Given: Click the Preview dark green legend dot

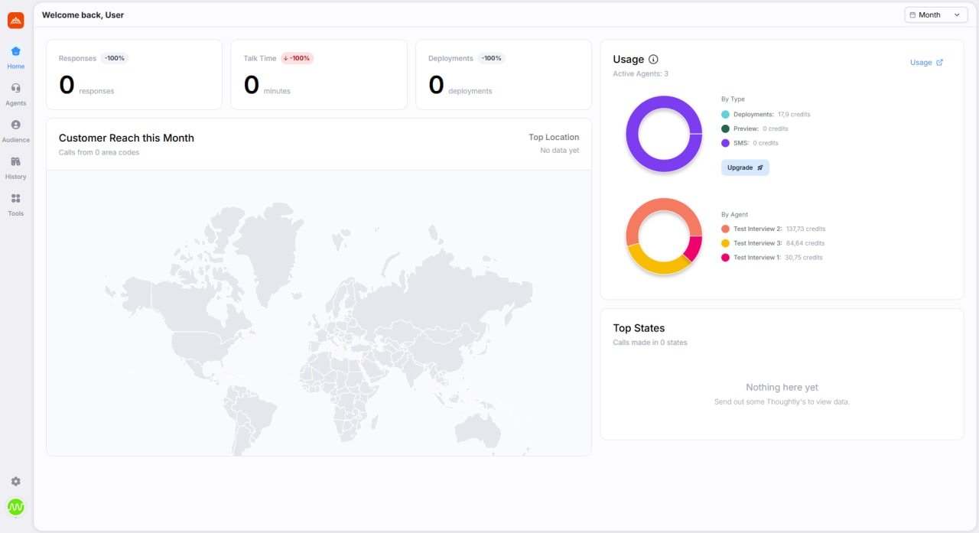Looking at the screenshot, I should coord(725,128).
